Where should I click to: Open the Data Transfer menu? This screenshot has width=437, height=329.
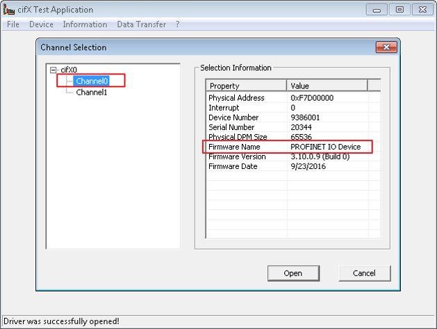(141, 24)
